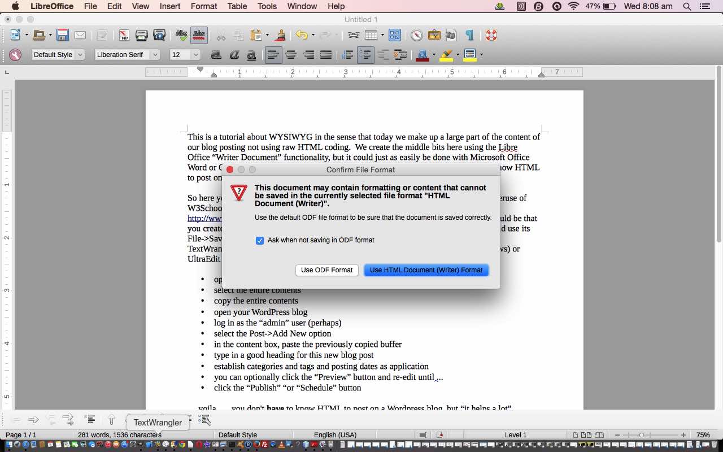Click the New document icon
This screenshot has width=723, height=452.
pos(15,35)
